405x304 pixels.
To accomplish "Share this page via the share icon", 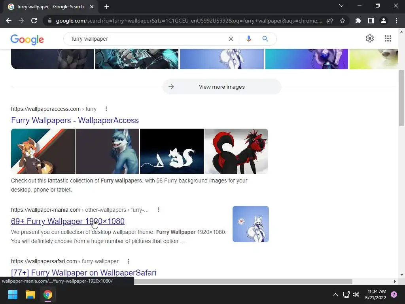I will tap(330, 21).
